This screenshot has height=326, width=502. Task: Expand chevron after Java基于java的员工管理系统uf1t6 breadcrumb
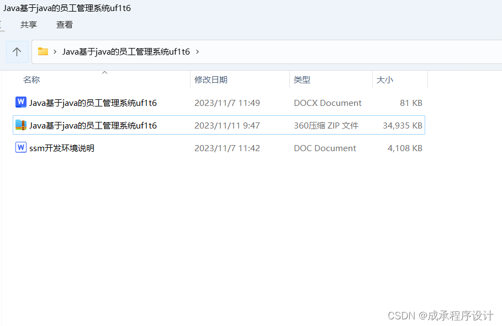(x=197, y=51)
